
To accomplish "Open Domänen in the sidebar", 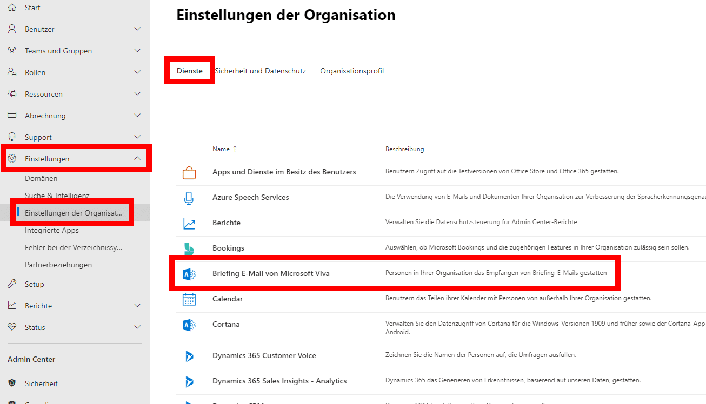I will [x=41, y=178].
